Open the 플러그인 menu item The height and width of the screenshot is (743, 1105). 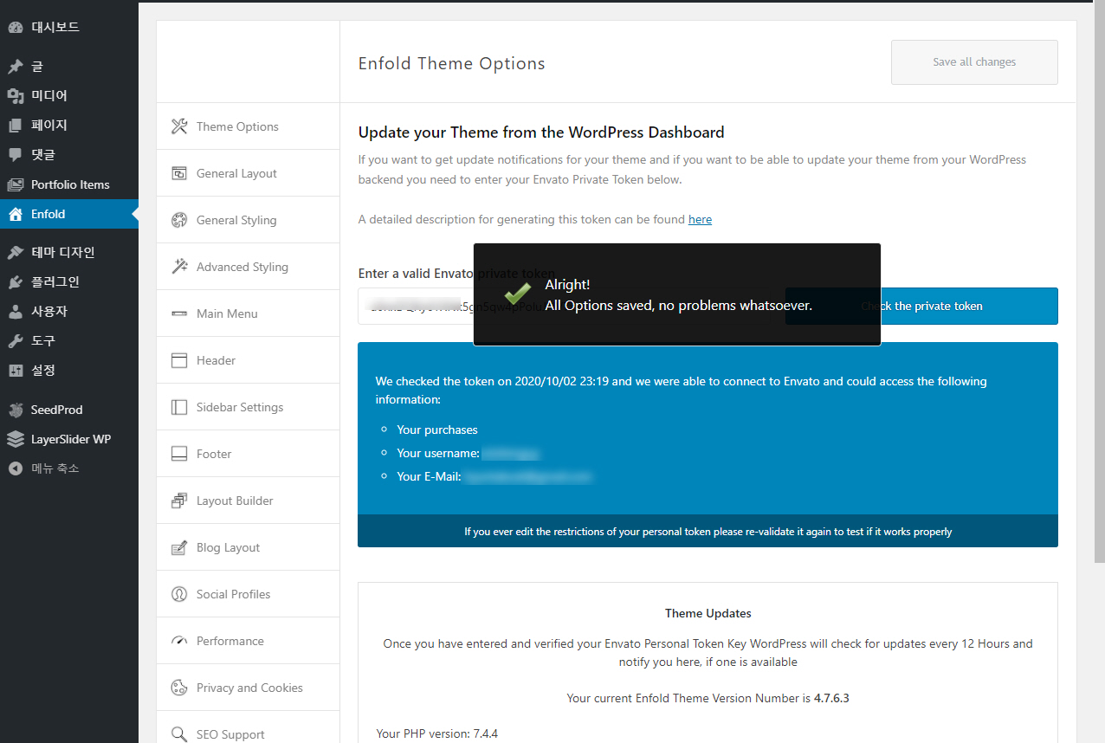69,282
